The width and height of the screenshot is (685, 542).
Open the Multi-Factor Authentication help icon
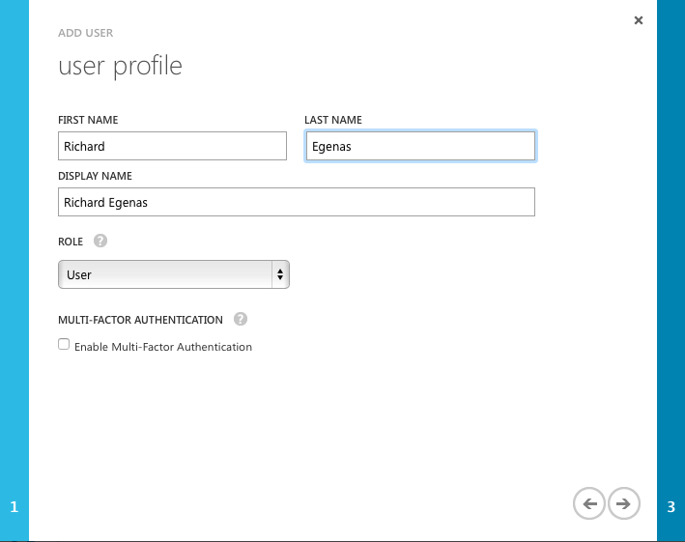pos(241,320)
